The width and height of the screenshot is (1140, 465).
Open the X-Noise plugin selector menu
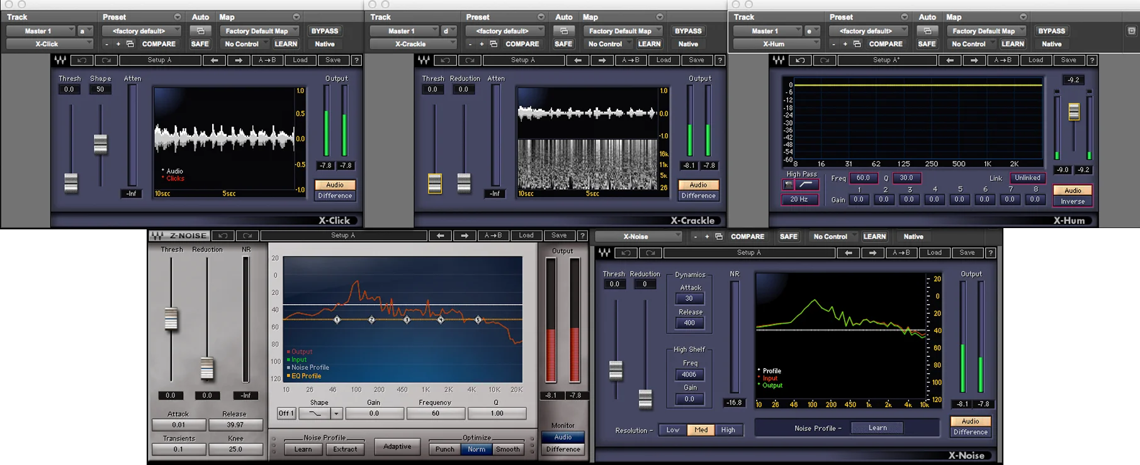click(x=639, y=236)
